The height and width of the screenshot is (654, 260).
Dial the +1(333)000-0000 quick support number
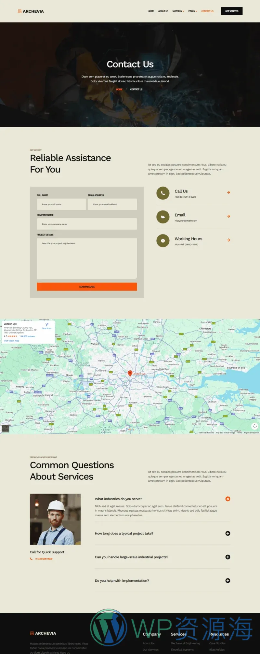44,559
